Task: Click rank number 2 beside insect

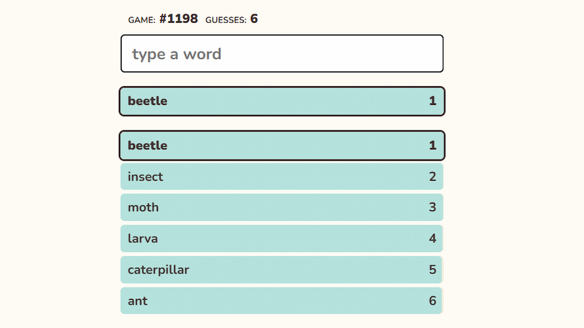Action: pyautogui.click(x=433, y=176)
